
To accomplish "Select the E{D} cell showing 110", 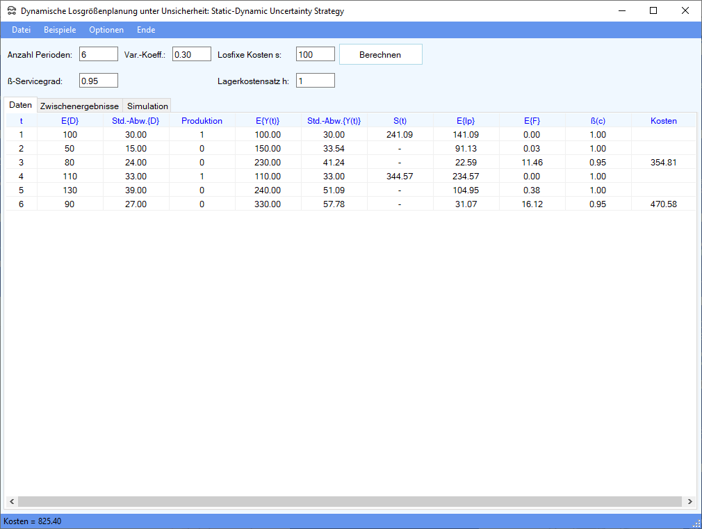I will point(70,177).
